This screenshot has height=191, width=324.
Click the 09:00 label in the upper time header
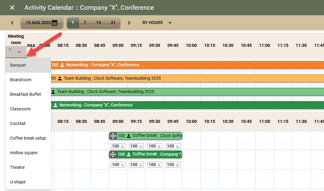coord(118,45)
